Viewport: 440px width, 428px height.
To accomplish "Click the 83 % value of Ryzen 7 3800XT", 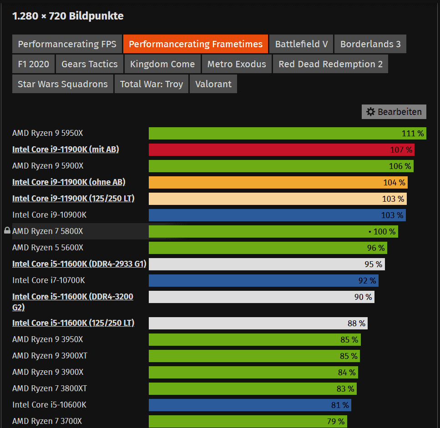I will (x=345, y=389).
